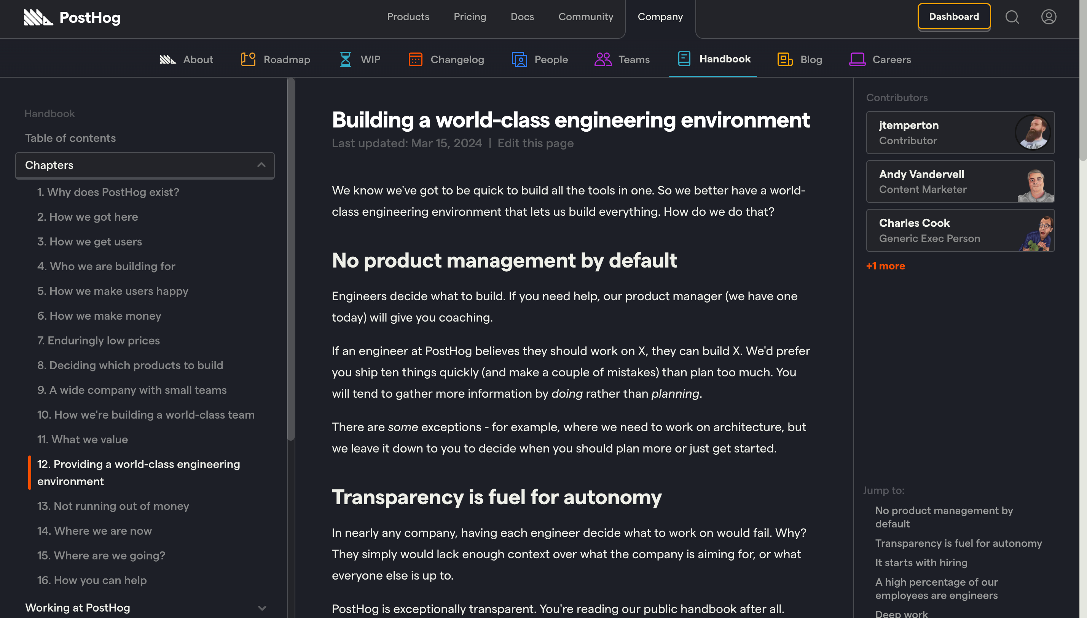The height and width of the screenshot is (618, 1087).
Task: Open search via the magnifier icon
Action: click(x=1012, y=17)
